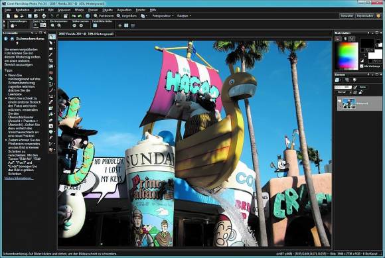Image resolution: width=385 pixels, height=258 pixels.
Task: Click the Verwalter button
Action: pos(346,16)
